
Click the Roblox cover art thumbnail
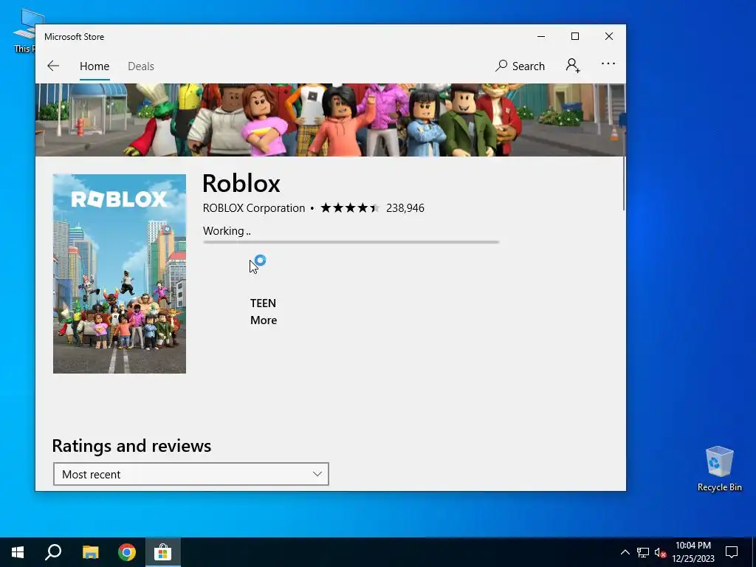[x=120, y=273]
